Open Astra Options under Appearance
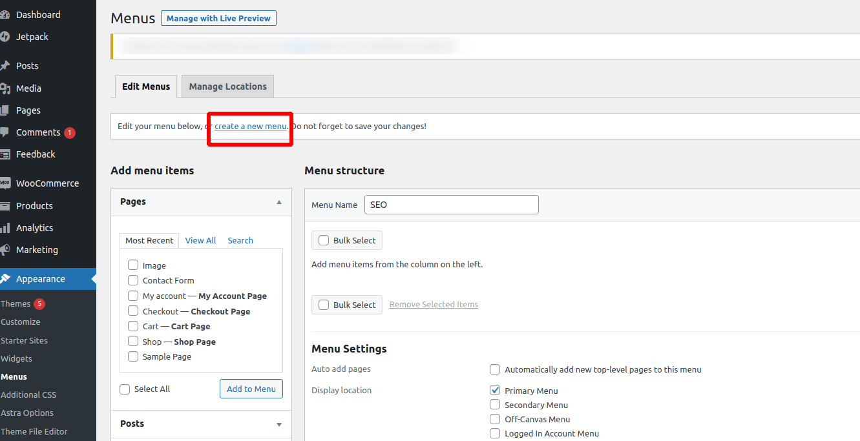860x441 pixels. (27, 413)
